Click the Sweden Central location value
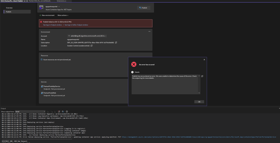The image size is (280, 143). point(78,46)
